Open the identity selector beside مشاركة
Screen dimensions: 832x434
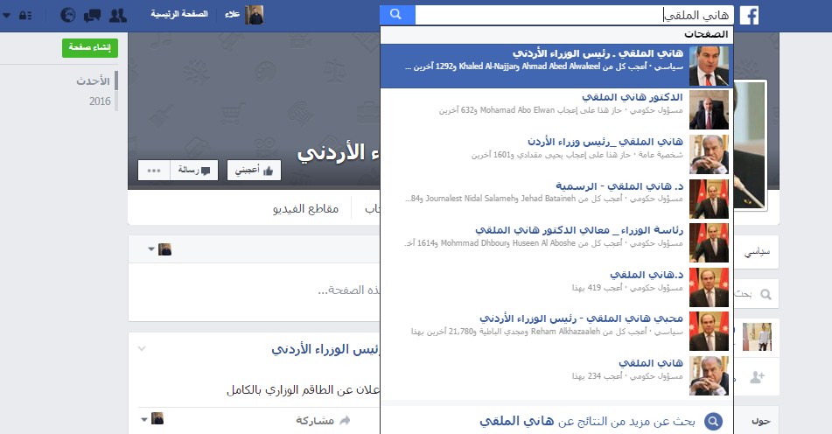point(153,418)
